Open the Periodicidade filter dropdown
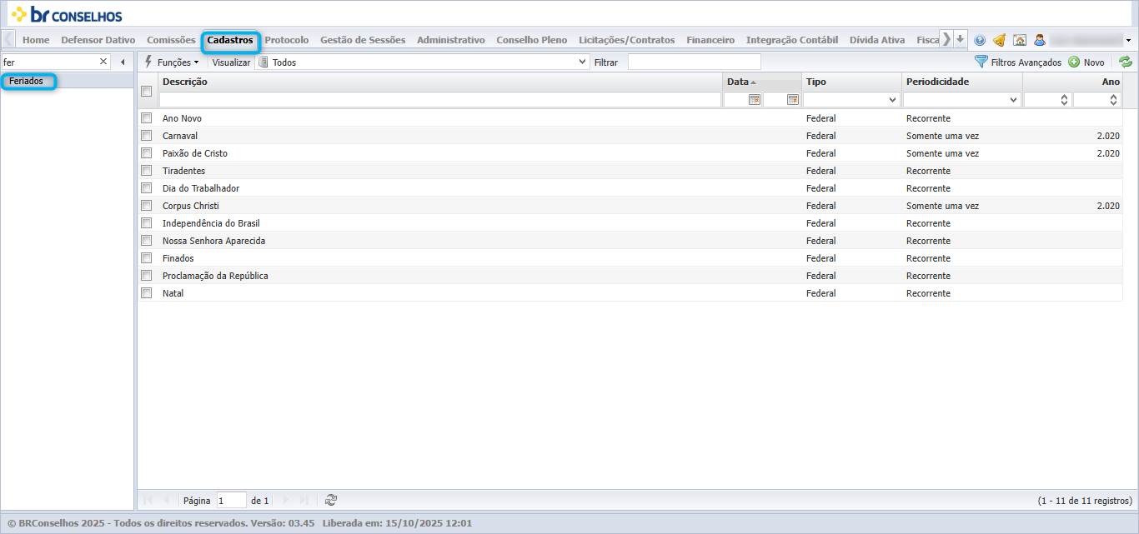Screen dimensions: 1139x534 [x=1014, y=100]
